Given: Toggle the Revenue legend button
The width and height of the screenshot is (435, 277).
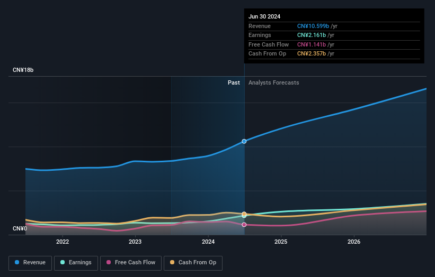Looking at the screenshot, I should pos(30,263).
